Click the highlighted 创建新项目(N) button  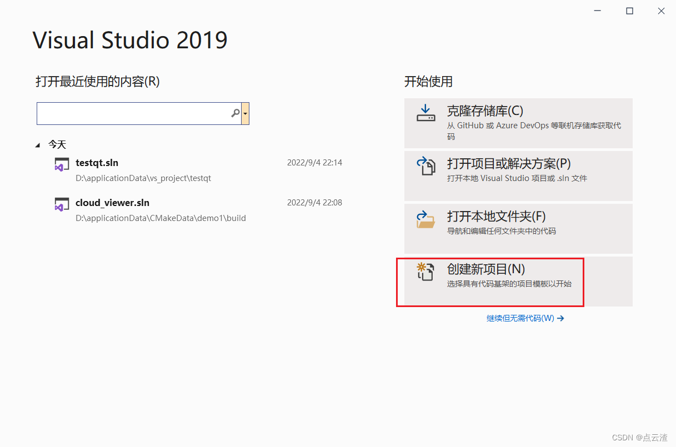click(x=489, y=281)
